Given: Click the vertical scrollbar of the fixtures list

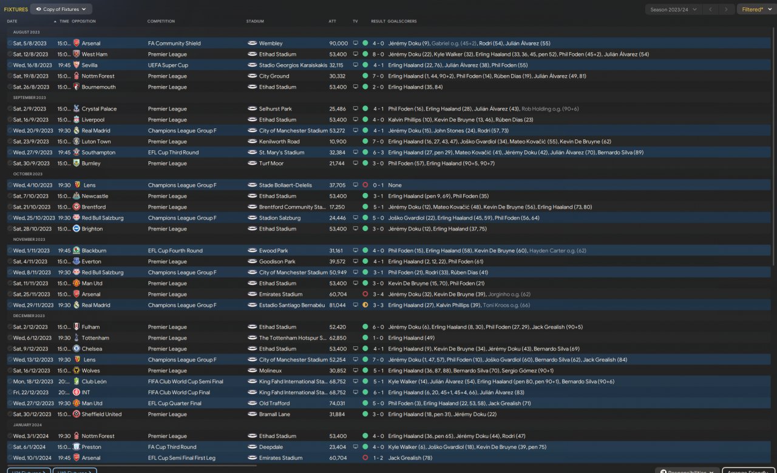Looking at the screenshot, I should coord(774,146).
